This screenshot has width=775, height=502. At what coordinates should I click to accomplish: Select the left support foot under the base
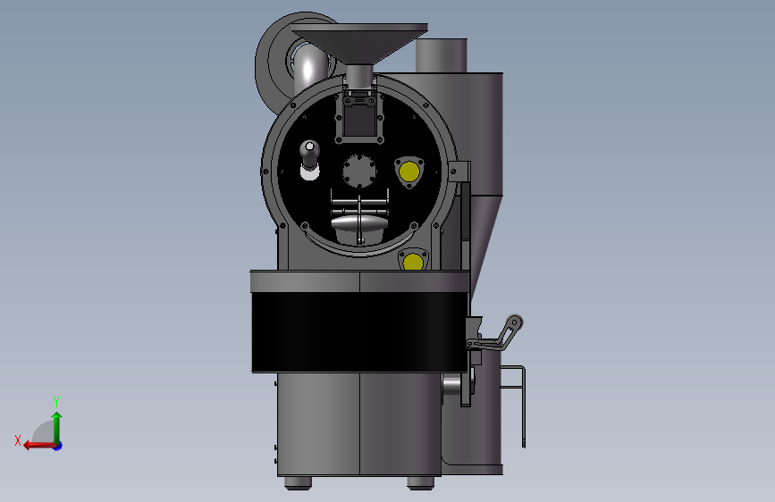(x=298, y=482)
